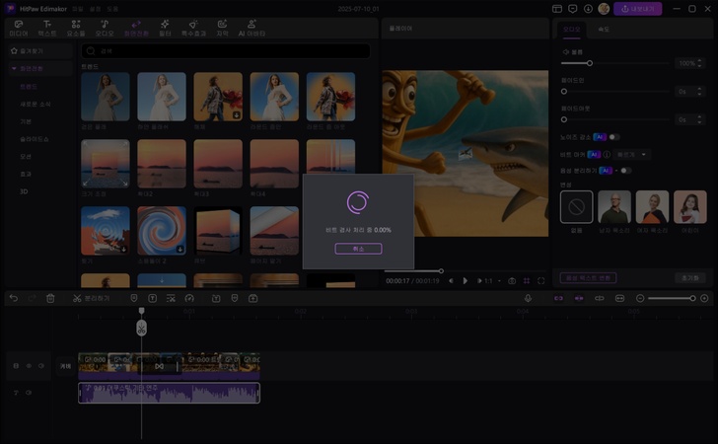Click the user avatar in title bar

[x=604, y=9]
